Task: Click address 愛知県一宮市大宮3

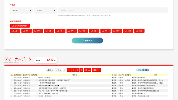Action: point(139,78)
